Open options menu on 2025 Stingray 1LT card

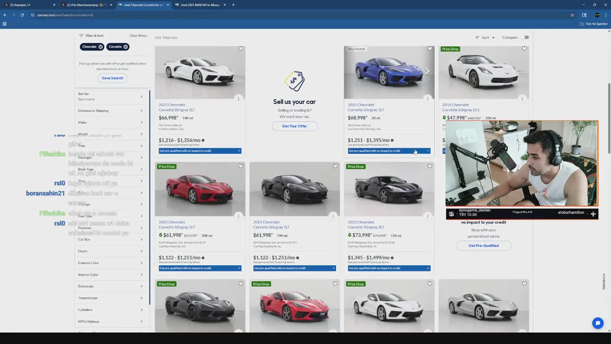pyautogui.click(x=427, y=98)
